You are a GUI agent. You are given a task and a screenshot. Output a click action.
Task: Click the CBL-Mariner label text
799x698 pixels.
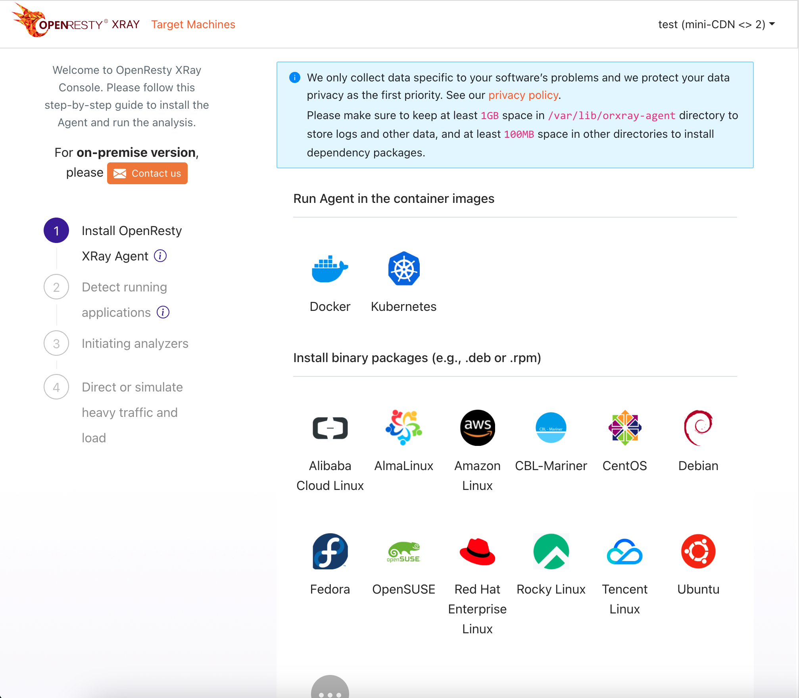(551, 466)
